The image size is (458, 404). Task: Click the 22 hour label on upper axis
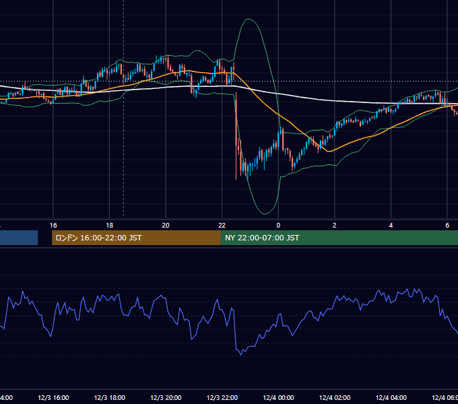pos(222,225)
